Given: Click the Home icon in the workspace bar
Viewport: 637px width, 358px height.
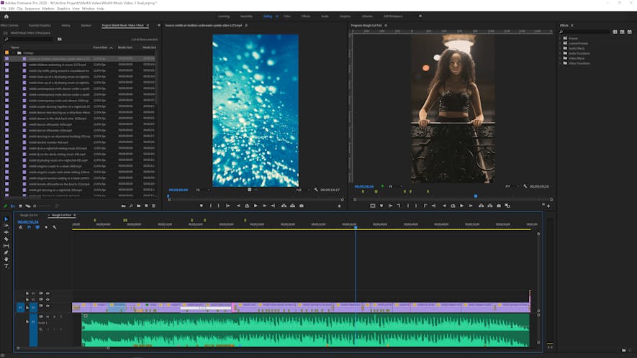Looking at the screenshot, I should 5,15.
